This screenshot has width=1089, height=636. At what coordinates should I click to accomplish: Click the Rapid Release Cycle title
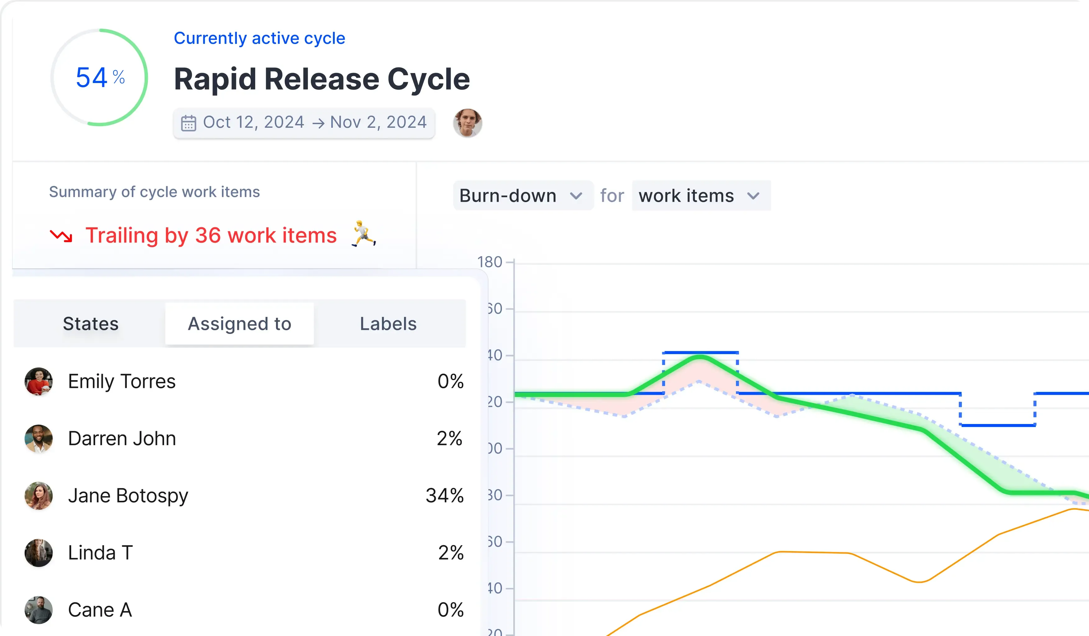coord(322,79)
